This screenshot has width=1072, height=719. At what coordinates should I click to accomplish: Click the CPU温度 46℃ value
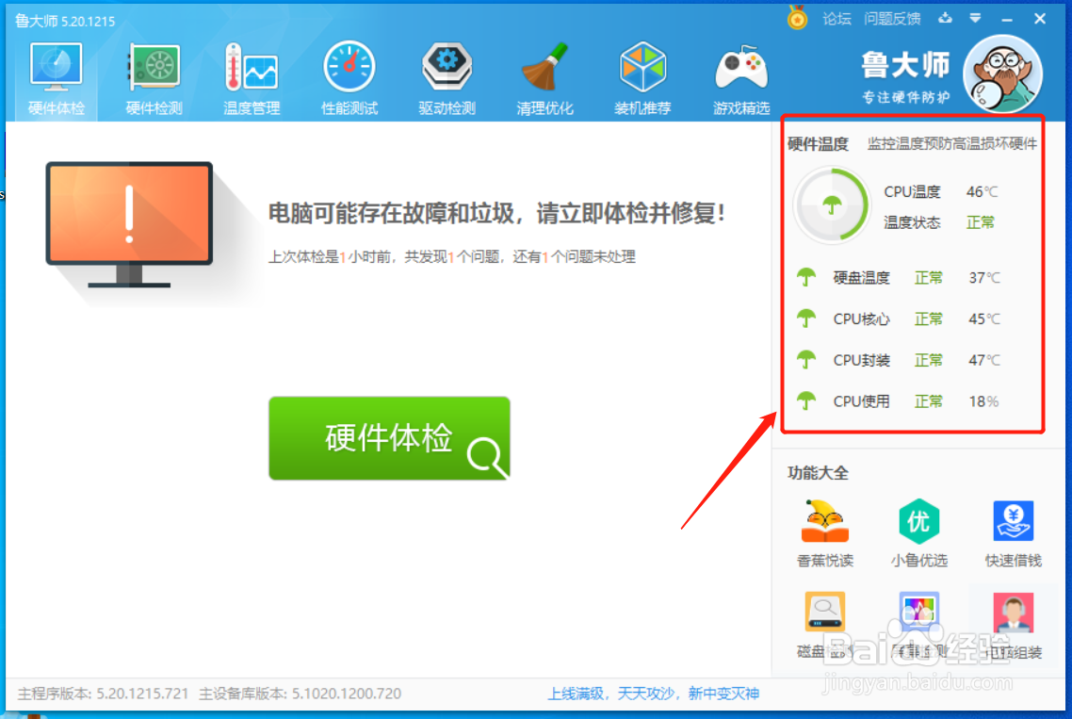982,192
